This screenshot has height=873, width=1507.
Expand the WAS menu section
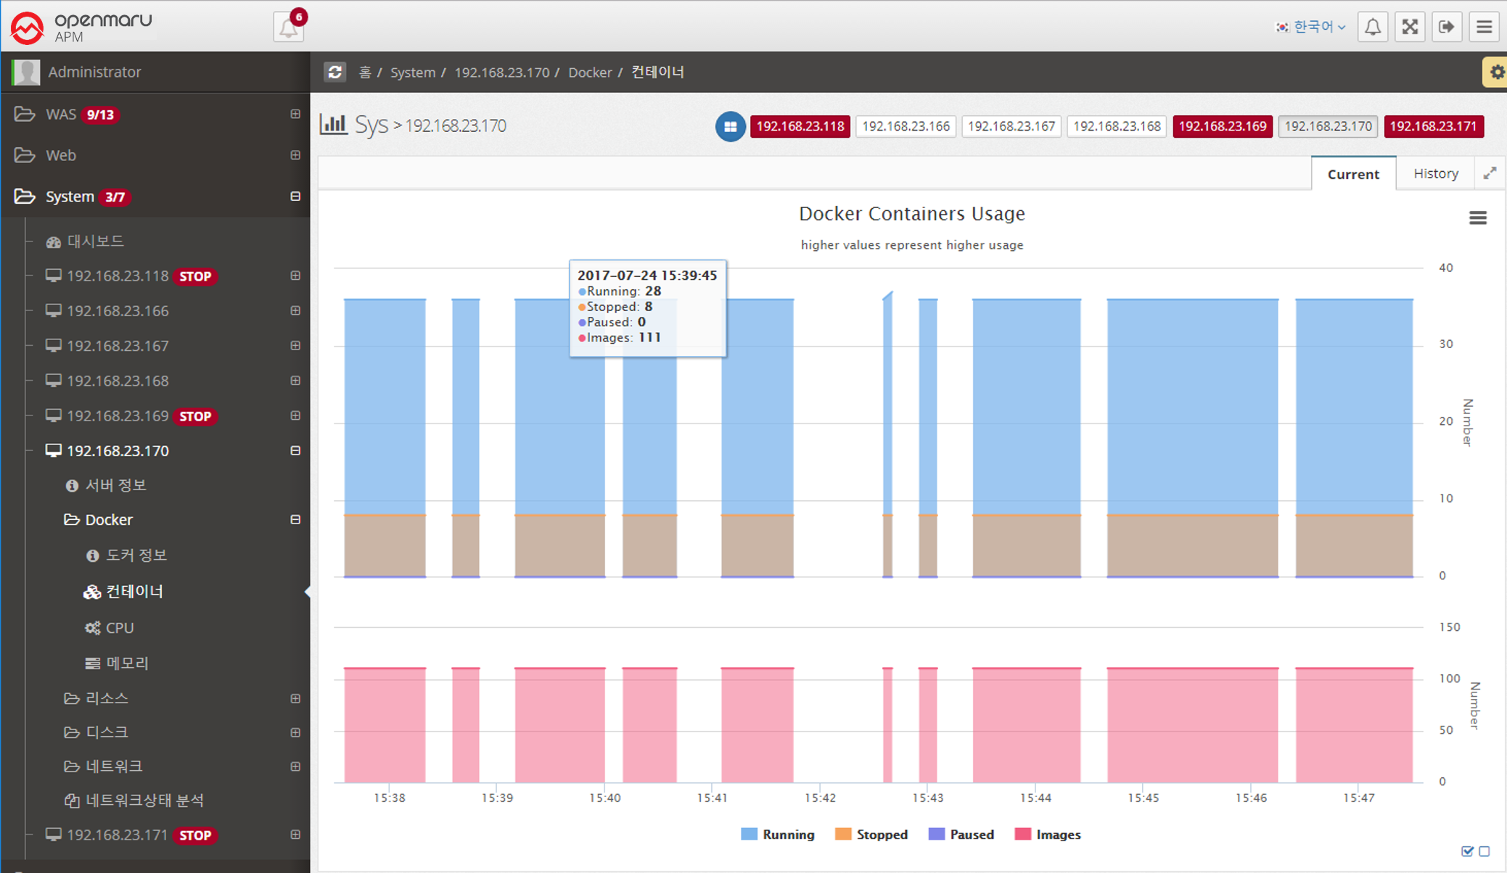tap(295, 114)
